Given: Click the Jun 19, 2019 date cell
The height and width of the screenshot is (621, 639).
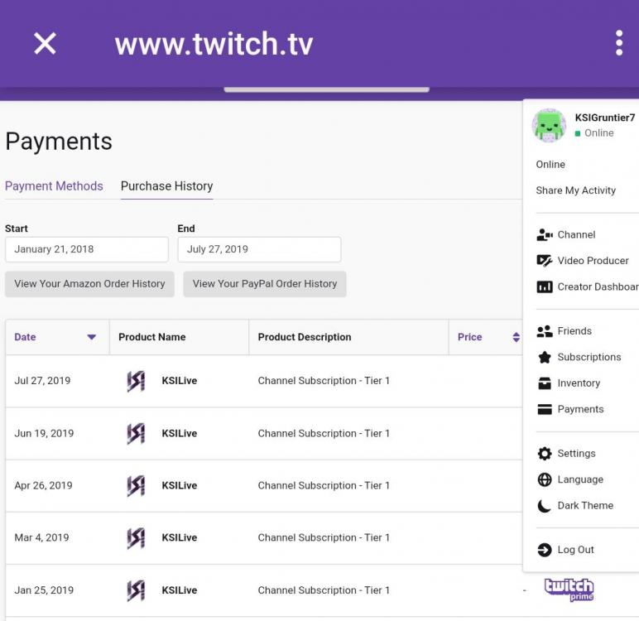Looking at the screenshot, I should (44, 433).
